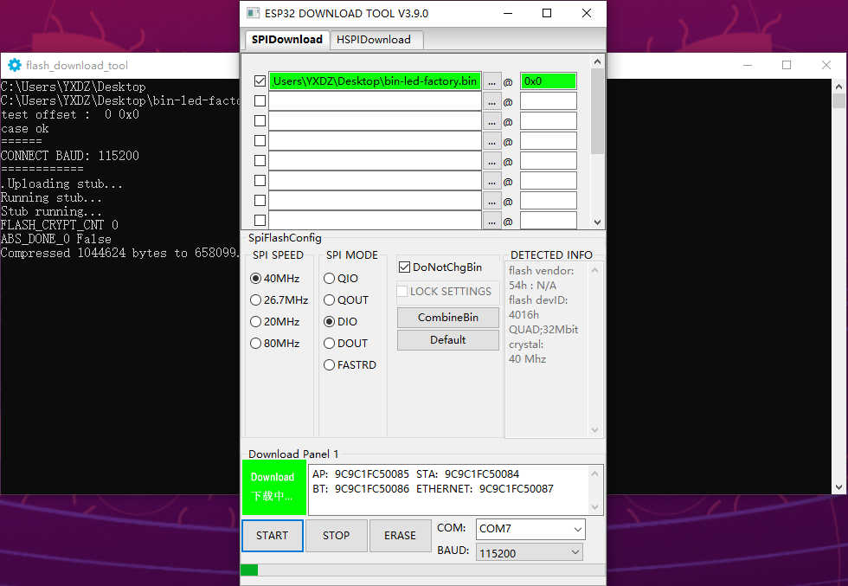Click the file list scrollbar thumb

[x=597, y=111]
